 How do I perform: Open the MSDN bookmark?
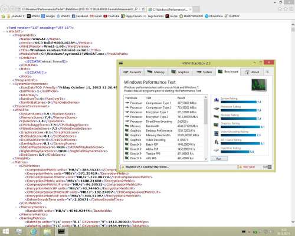(33, 16)
